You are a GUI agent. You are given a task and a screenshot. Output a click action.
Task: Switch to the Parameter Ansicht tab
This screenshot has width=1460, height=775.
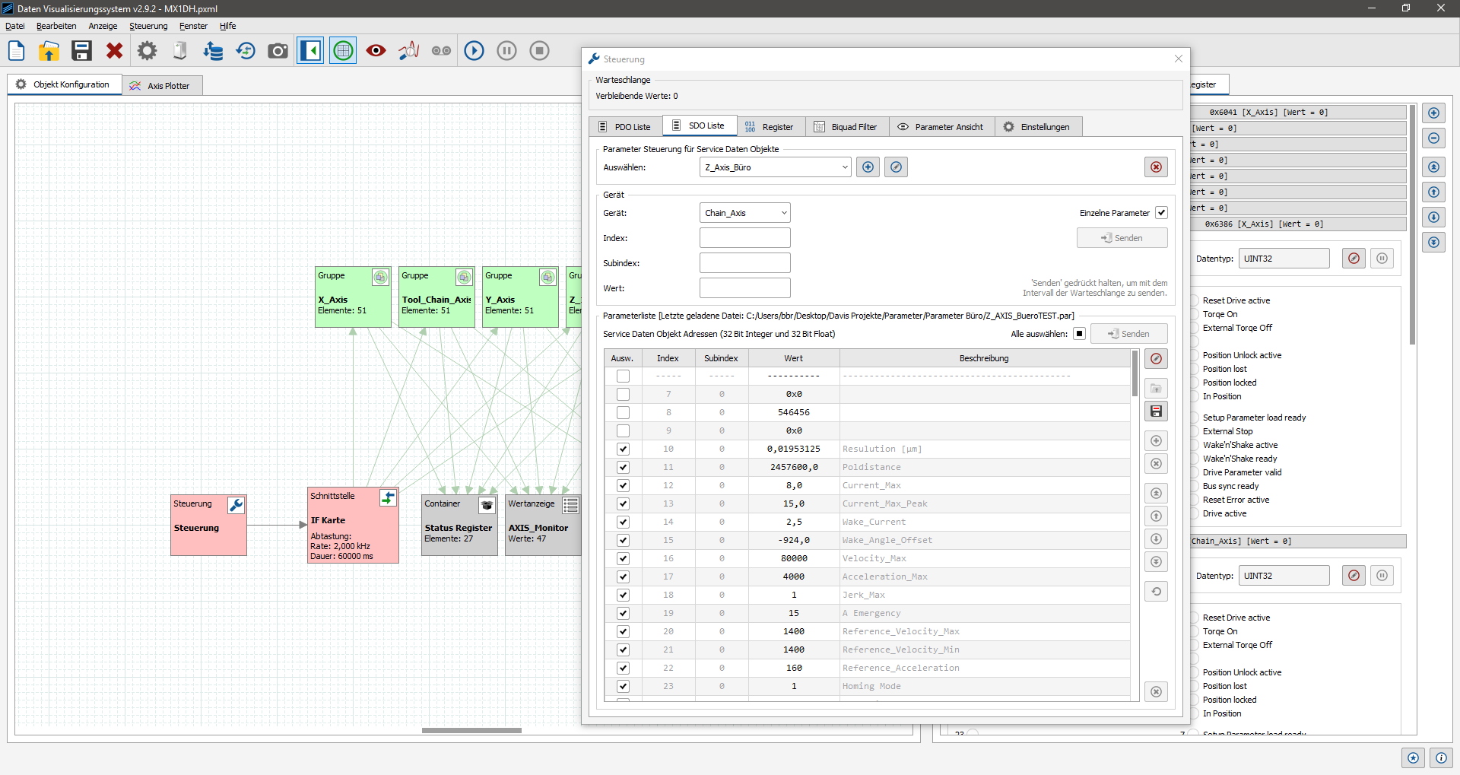(941, 127)
